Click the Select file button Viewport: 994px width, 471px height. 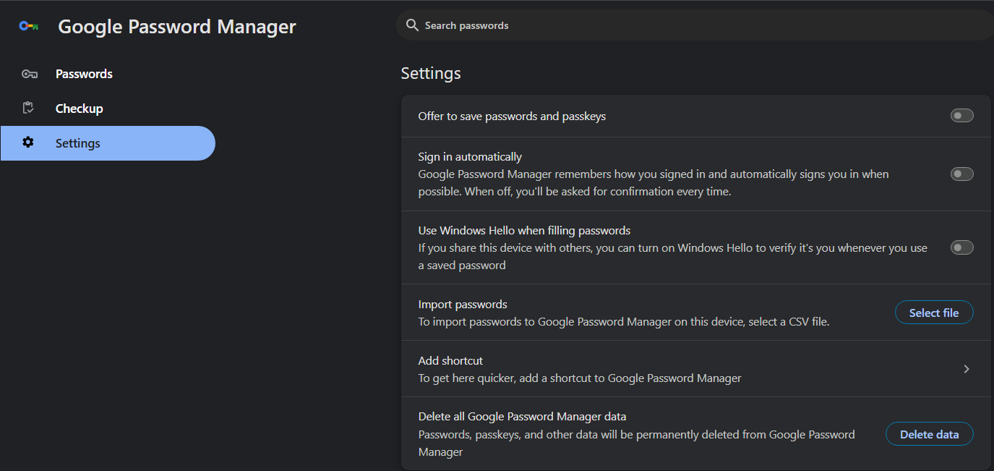[934, 313]
